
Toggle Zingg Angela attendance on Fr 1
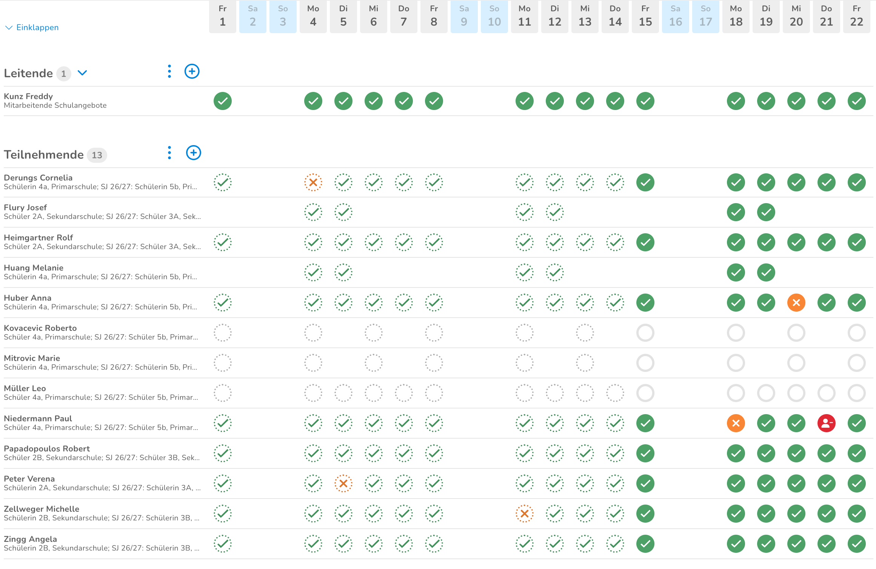pos(223,544)
